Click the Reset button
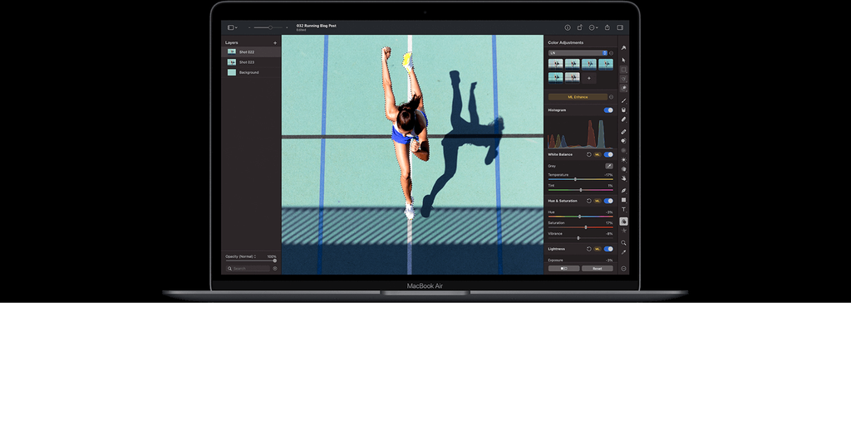 pos(597,268)
